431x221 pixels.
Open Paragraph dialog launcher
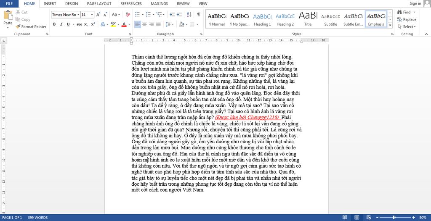pos(201,34)
